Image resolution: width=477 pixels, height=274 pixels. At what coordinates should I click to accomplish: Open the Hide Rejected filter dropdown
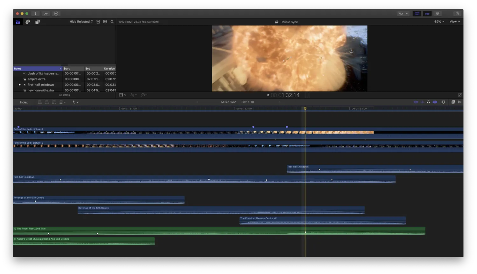(x=81, y=22)
